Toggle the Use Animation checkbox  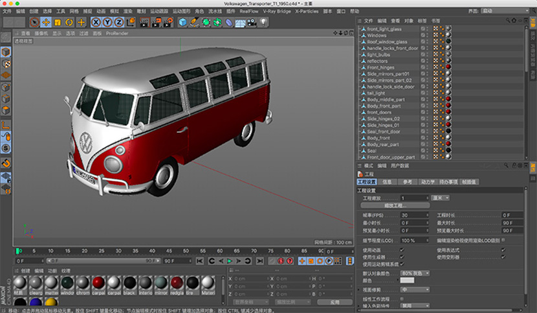pyautogui.click(x=402, y=250)
